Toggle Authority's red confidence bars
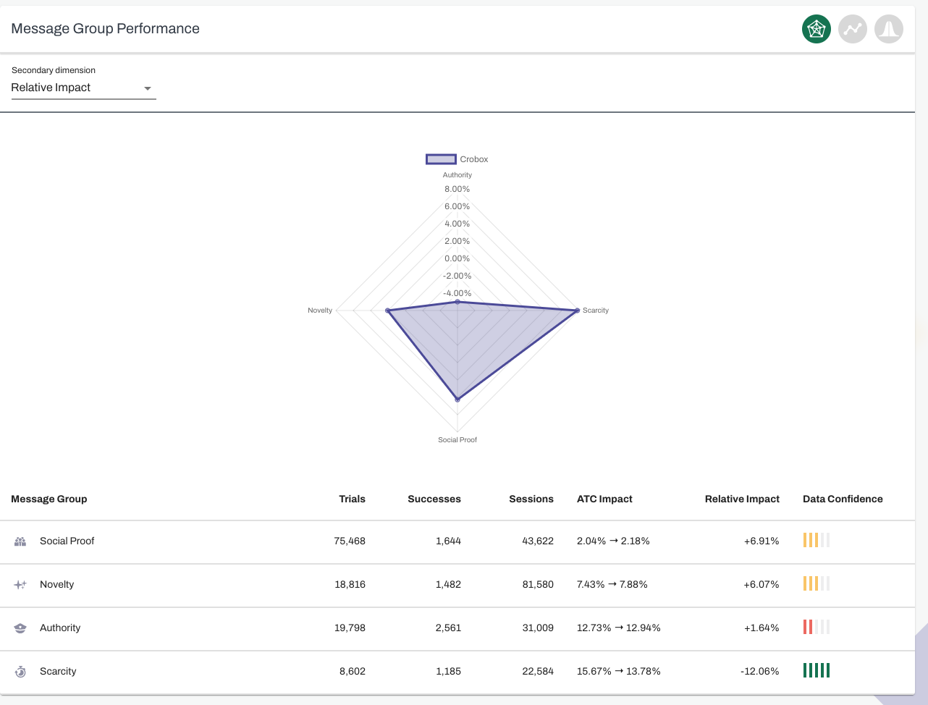This screenshot has width=928, height=705. pyautogui.click(x=816, y=627)
